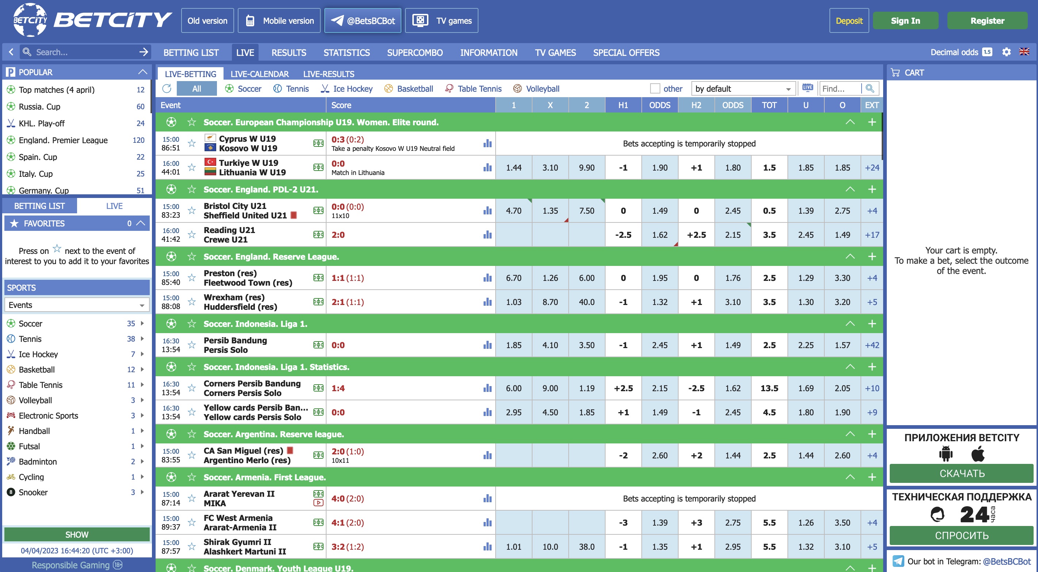The image size is (1038, 572).
Task: Click the BetCity globe logo
Action: [30, 19]
